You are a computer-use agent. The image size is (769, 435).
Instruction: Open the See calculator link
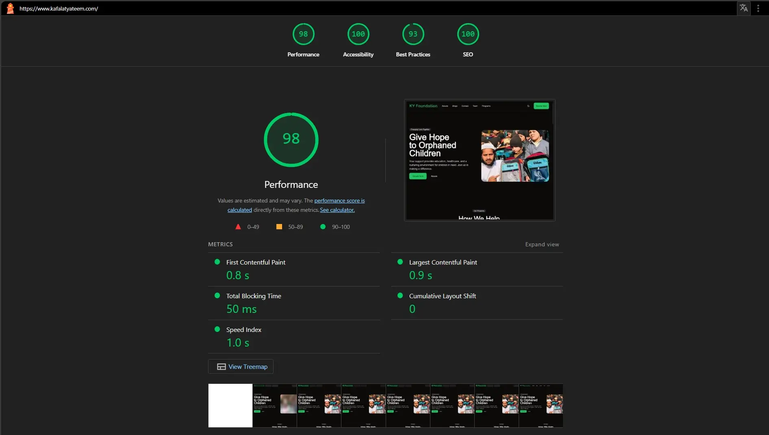337,210
